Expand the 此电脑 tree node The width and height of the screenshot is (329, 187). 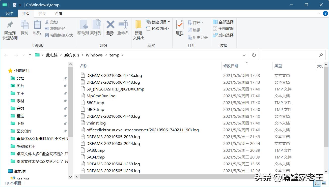point(6,171)
